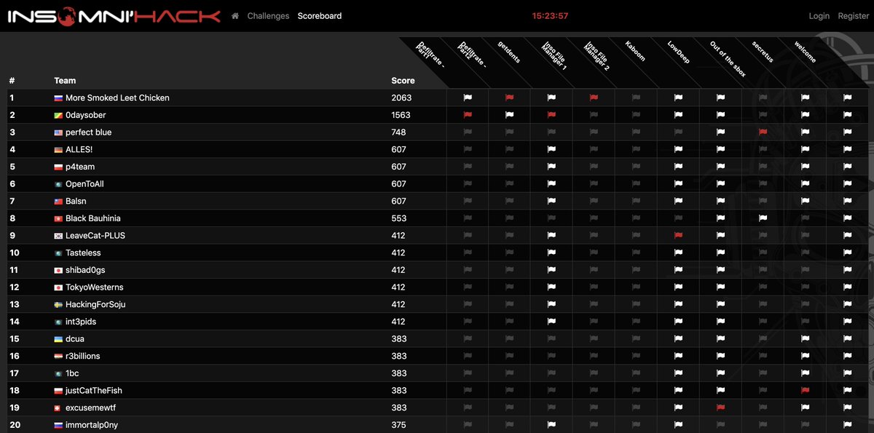Screen dimensions: 874x433
Task: Select team Balsn
Action: [76, 201]
